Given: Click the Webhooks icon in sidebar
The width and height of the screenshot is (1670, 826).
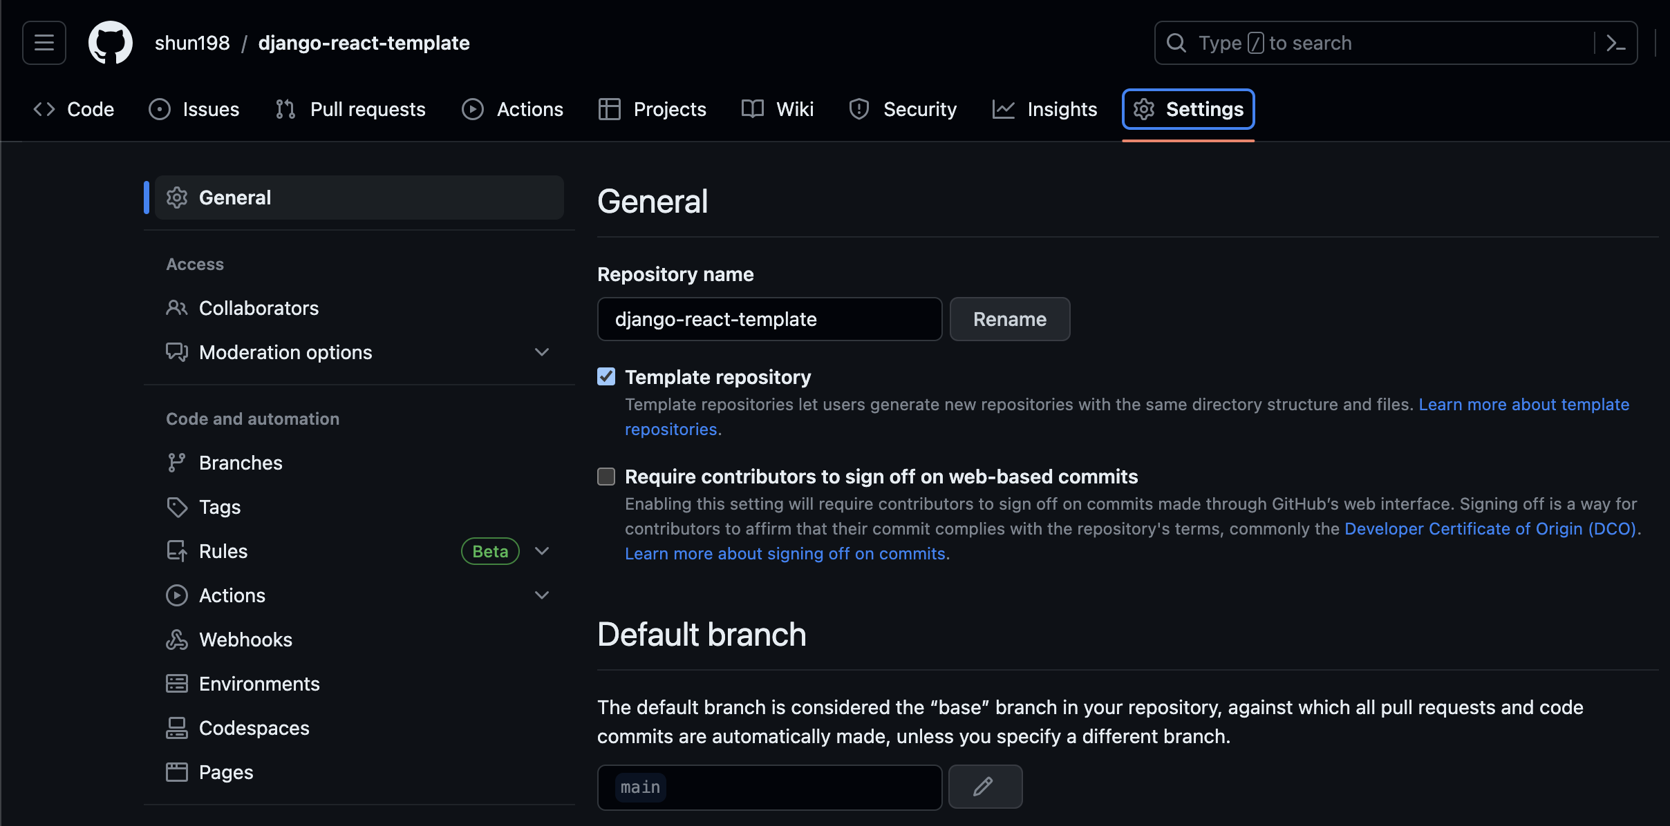Looking at the screenshot, I should (177, 639).
